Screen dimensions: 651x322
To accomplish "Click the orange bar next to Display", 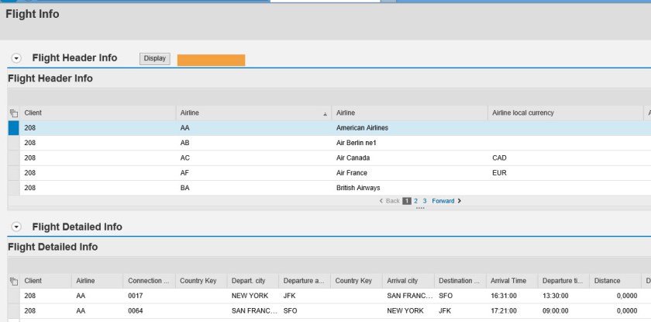I will 211,60.
